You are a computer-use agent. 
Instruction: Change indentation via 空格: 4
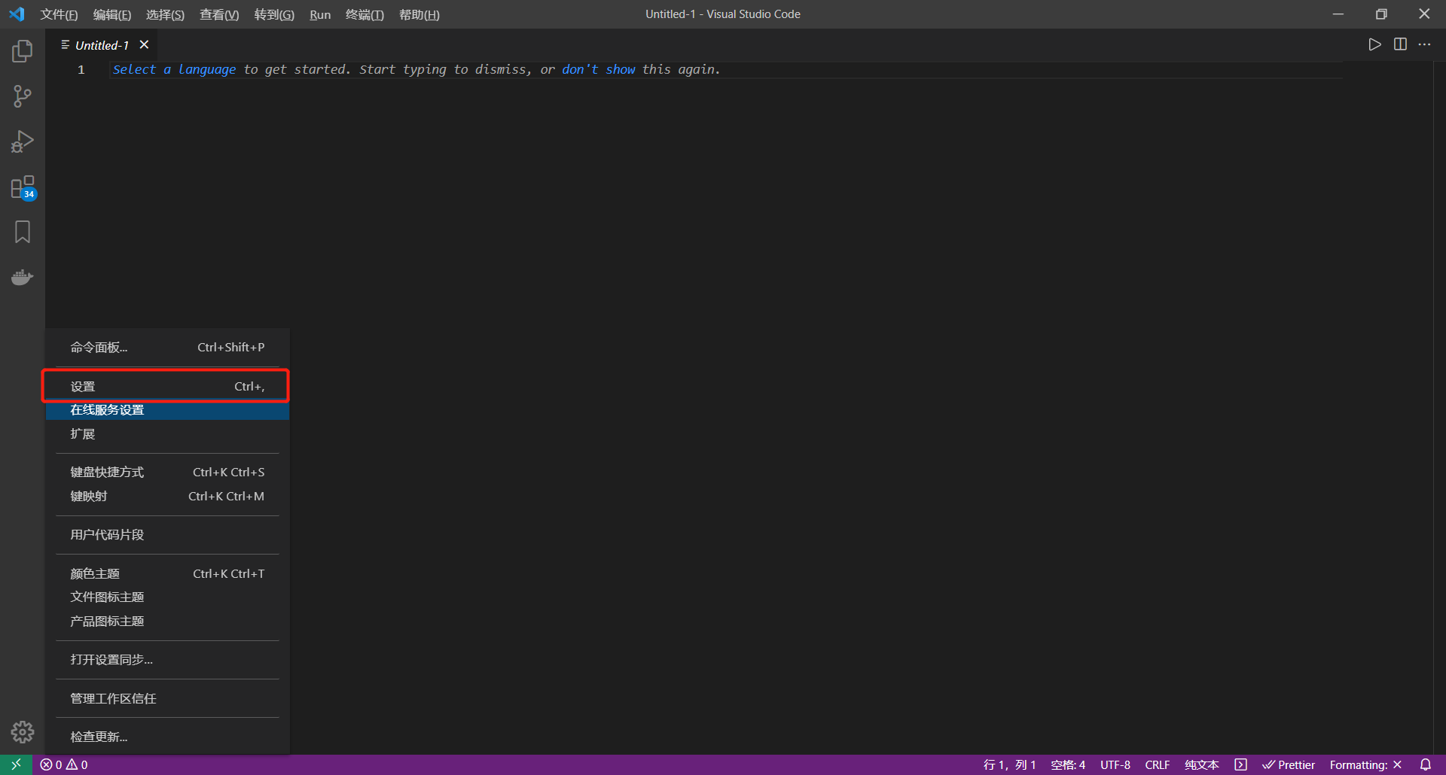[x=1068, y=764]
